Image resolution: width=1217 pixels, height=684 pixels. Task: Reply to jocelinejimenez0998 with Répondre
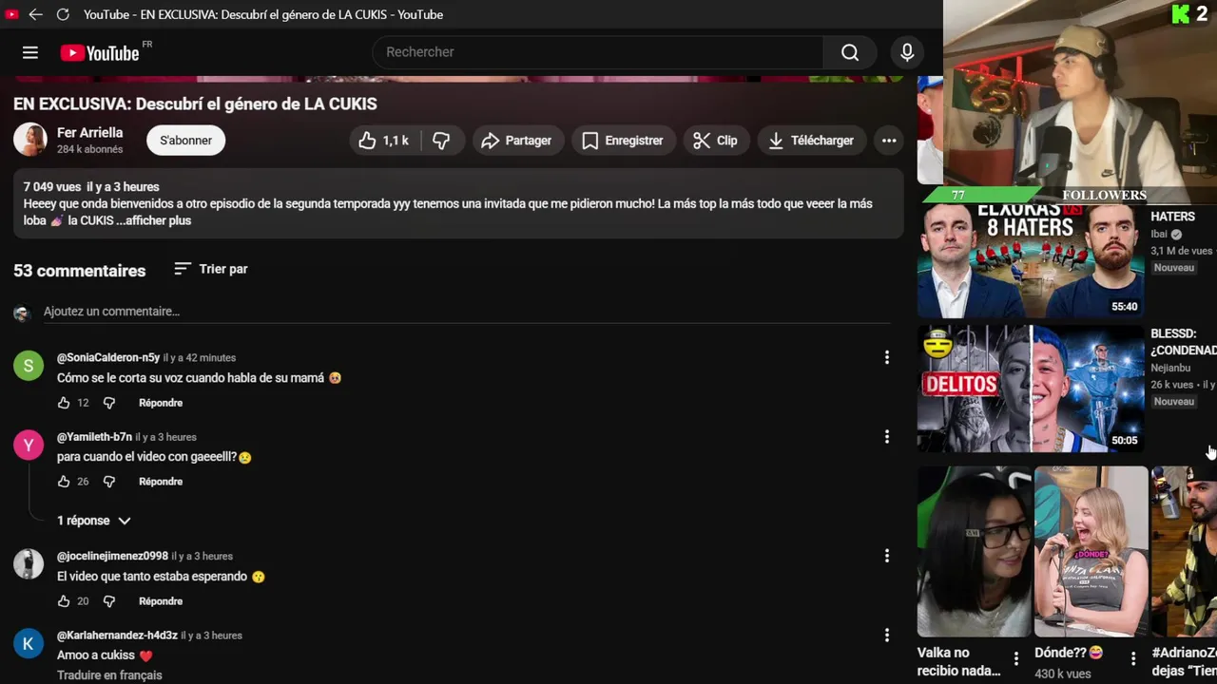[x=161, y=601]
